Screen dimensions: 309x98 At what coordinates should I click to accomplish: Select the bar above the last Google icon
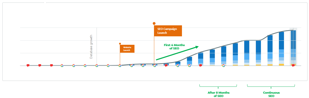224,56
